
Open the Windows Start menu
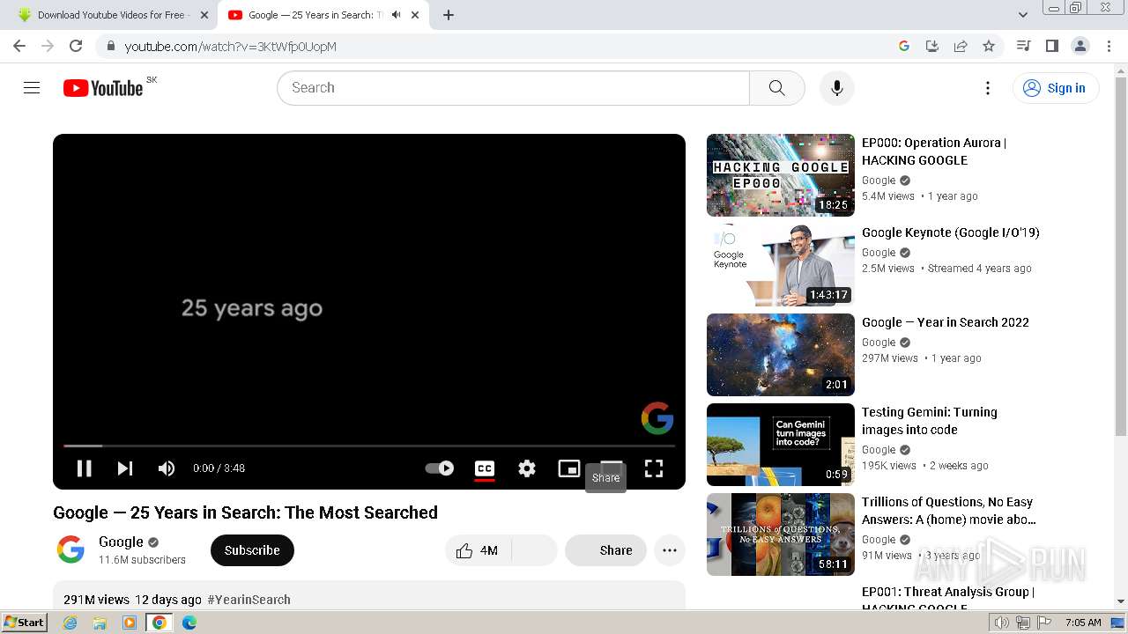tap(25, 623)
